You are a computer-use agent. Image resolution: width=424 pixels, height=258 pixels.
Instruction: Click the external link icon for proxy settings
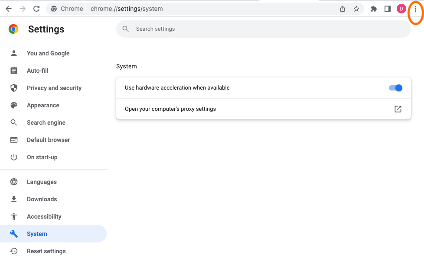click(398, 109)
